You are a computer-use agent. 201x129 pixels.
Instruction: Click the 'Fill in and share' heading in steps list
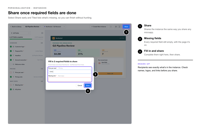click(154, 51)
